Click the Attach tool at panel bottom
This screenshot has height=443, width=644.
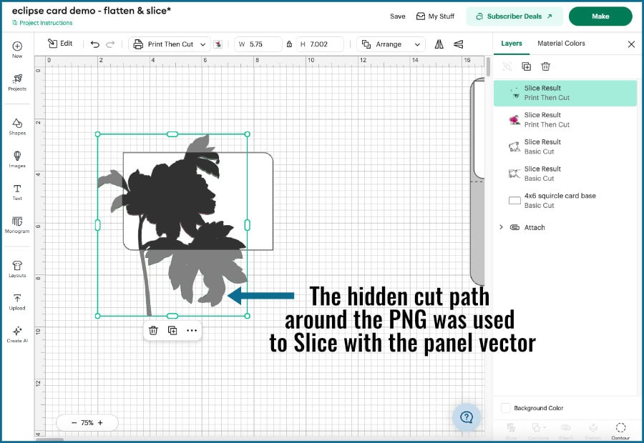pyautogui.click(x=565, y=431)
